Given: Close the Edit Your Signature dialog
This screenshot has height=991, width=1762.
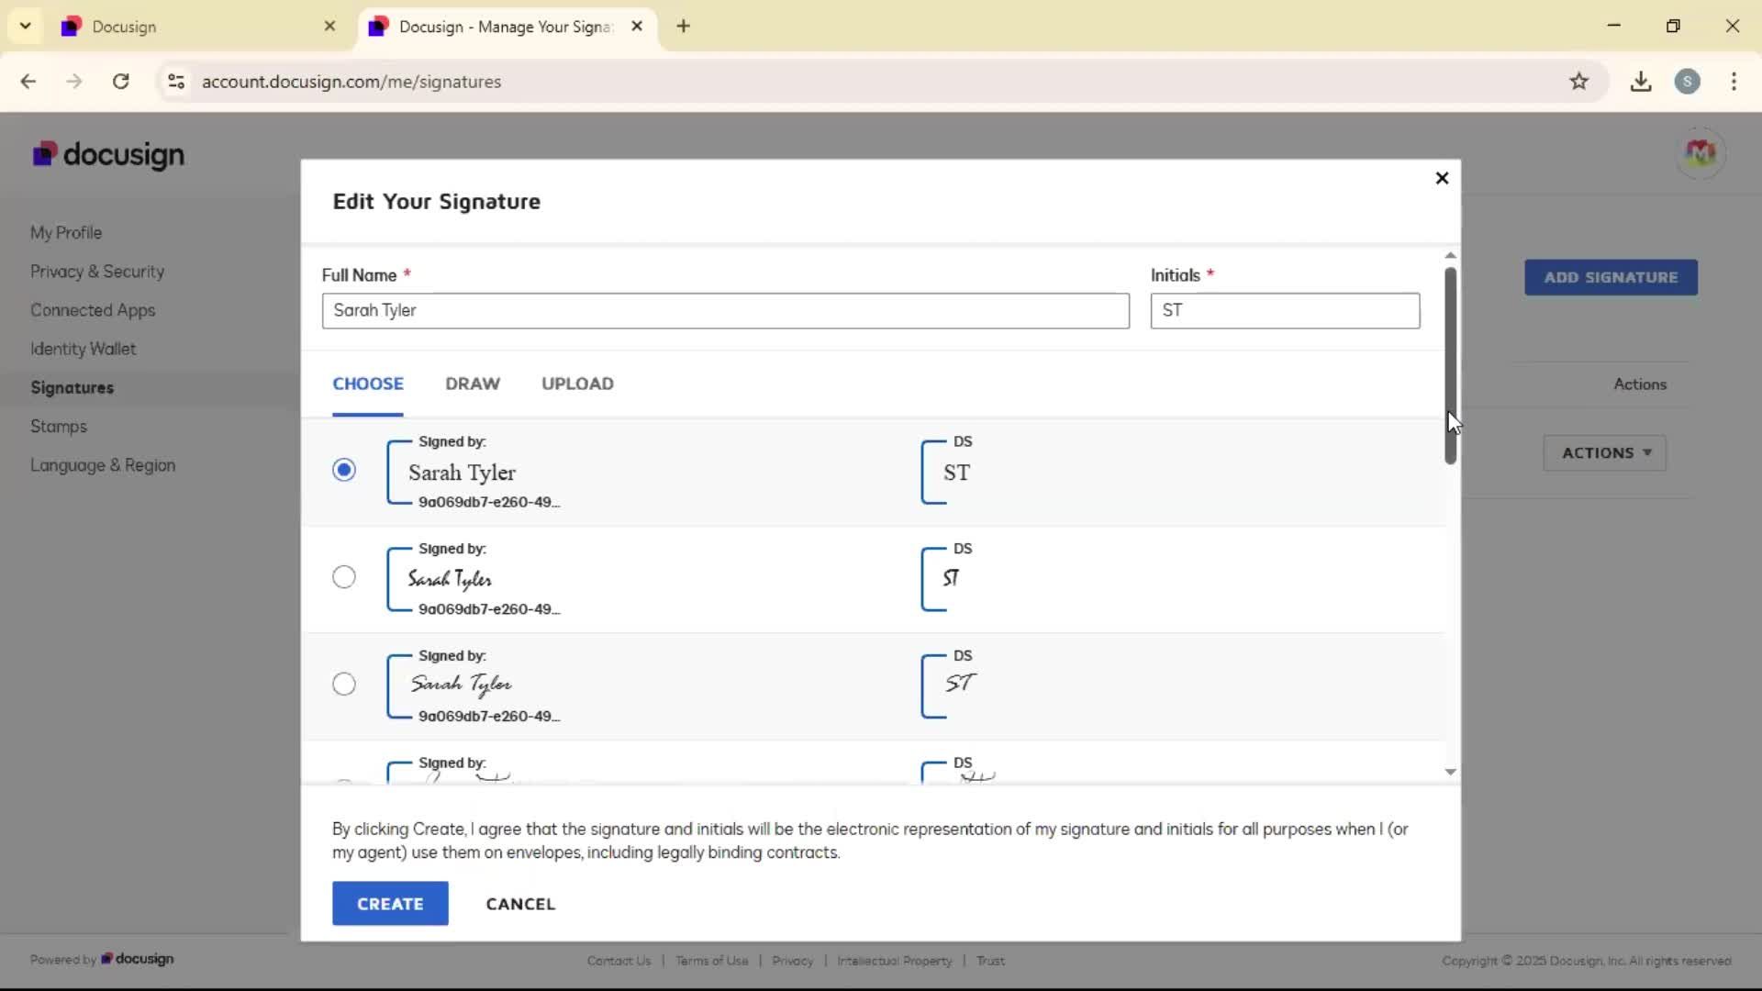Looking at the screenshot, I should 1442,178.
